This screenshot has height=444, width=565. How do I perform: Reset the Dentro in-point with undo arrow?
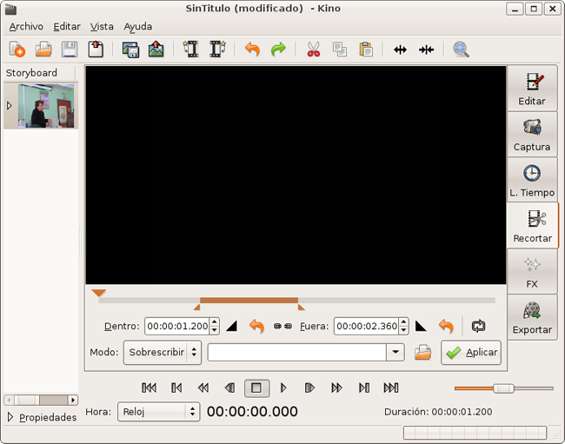(x=256, y=327)
